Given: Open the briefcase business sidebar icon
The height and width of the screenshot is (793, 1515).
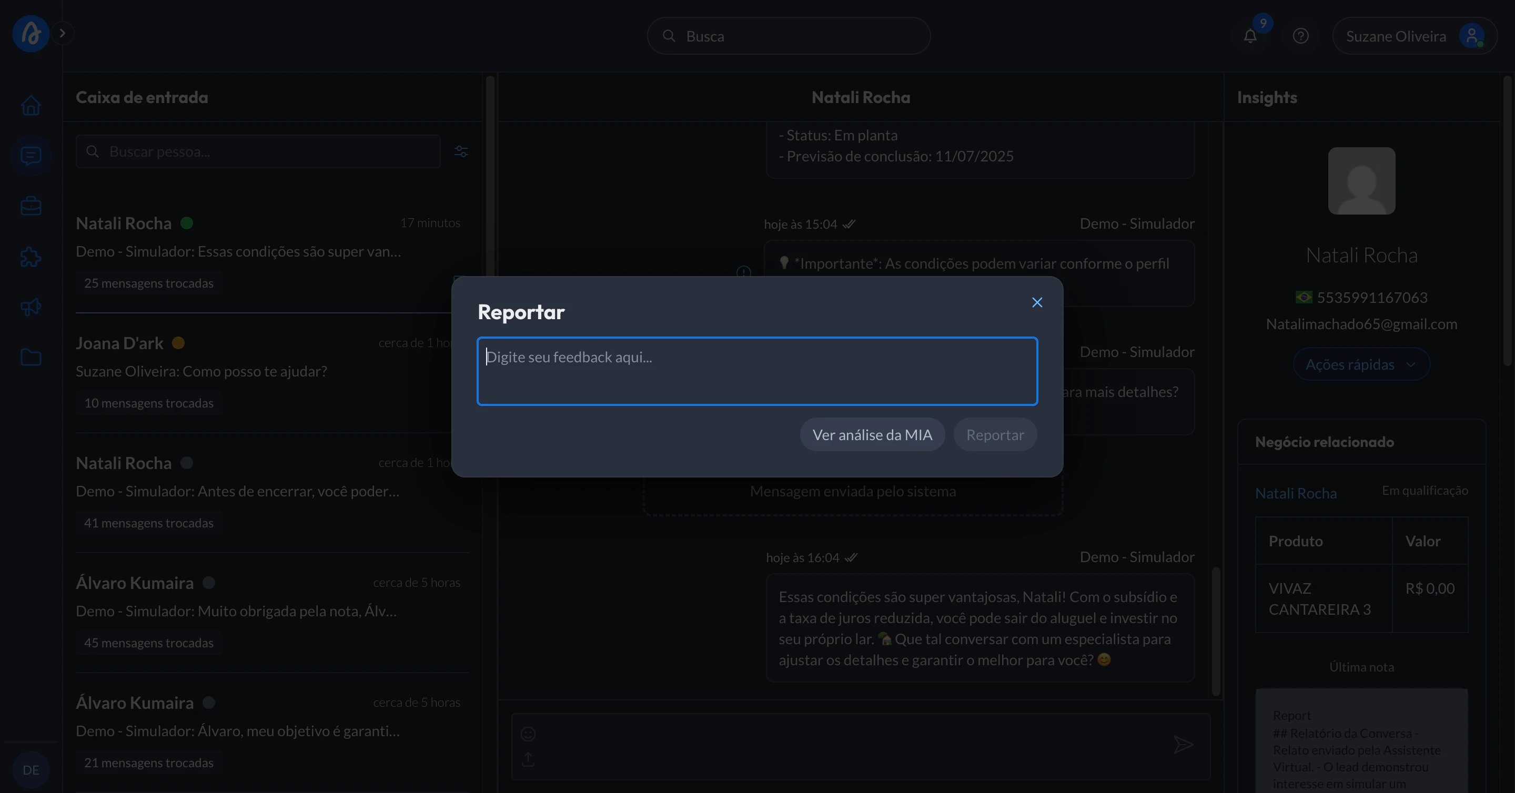Looking at the screenshot, I should (x=31, y=206).
